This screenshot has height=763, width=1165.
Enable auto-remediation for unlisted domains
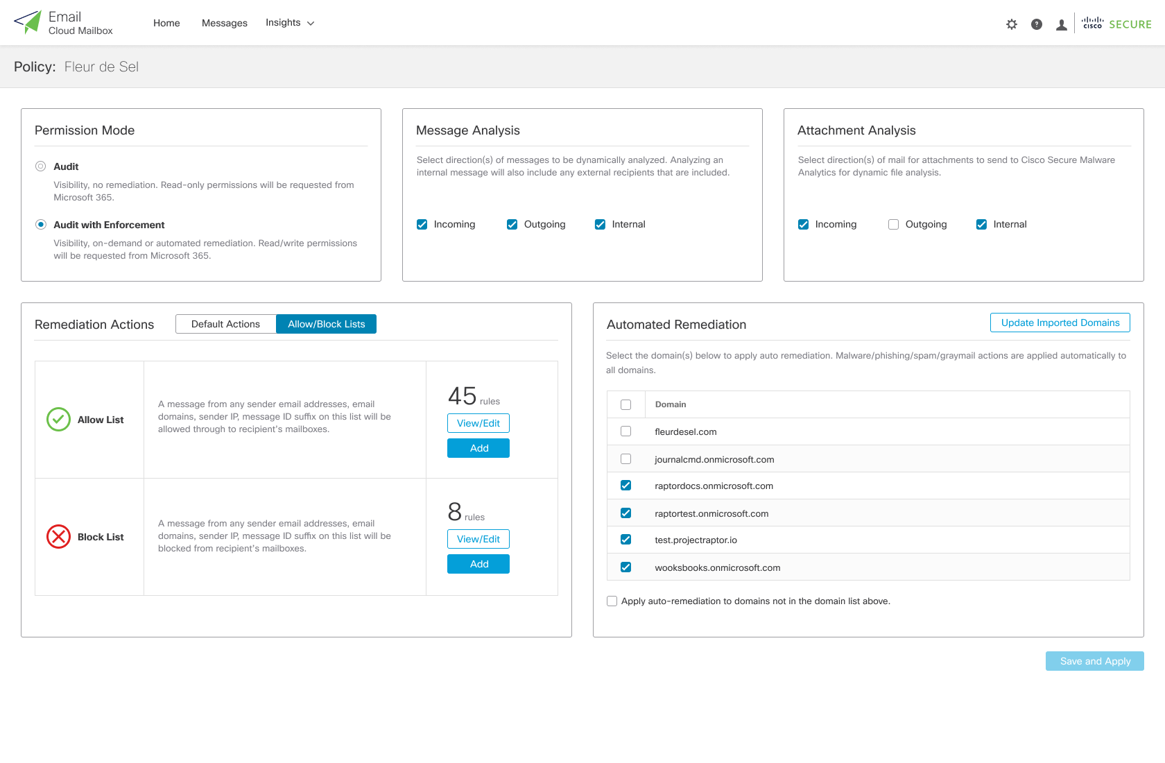pos(612,601)
